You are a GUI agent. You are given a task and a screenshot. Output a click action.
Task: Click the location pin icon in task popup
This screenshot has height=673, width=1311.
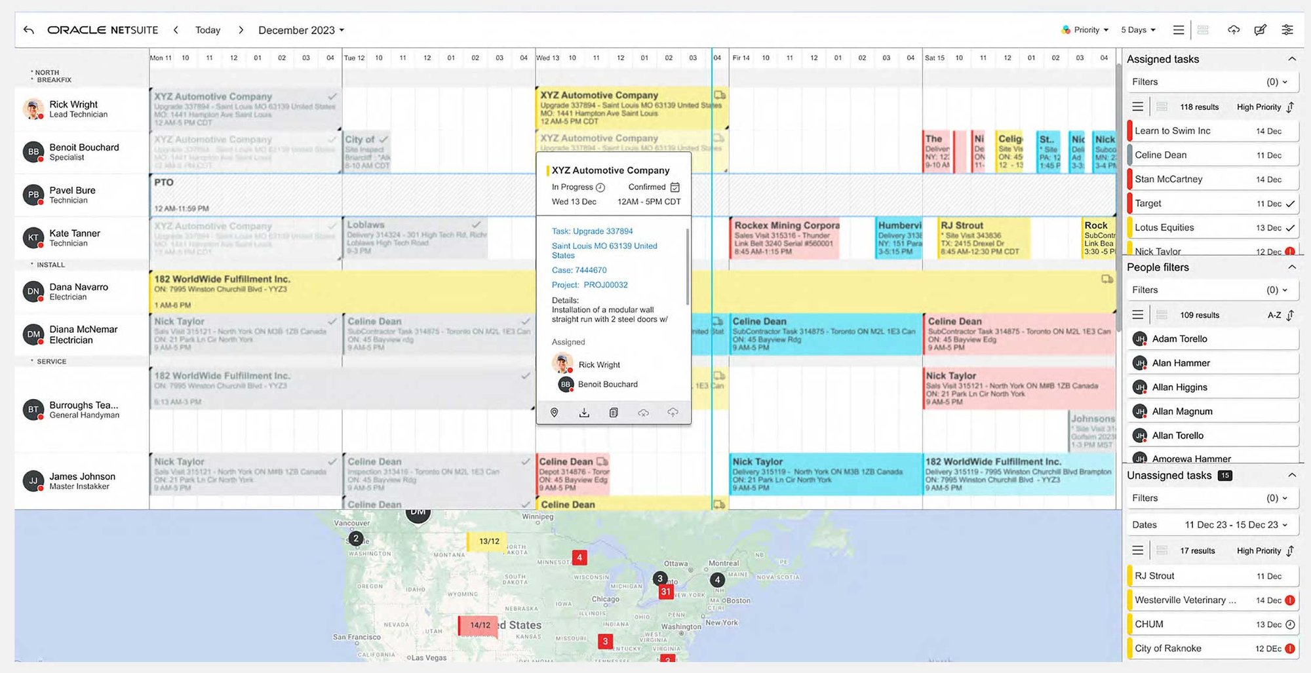pos(555,413)
